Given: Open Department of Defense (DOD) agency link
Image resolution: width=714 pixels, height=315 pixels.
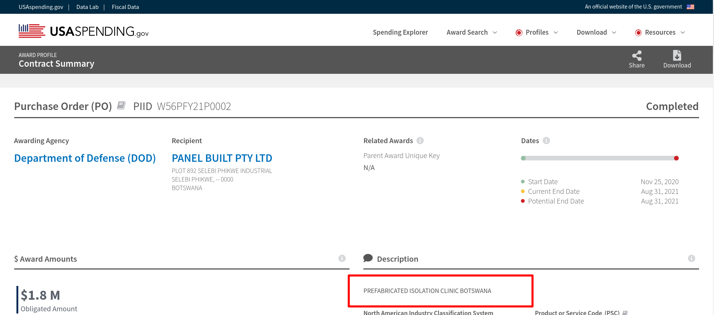Looking at the screenshot, I should 85,158.
